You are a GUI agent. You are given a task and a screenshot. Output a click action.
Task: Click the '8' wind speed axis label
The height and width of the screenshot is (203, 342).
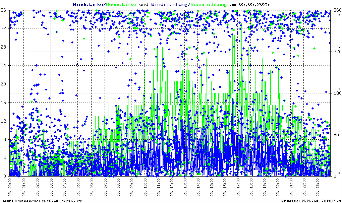click(x=5, y=139)
